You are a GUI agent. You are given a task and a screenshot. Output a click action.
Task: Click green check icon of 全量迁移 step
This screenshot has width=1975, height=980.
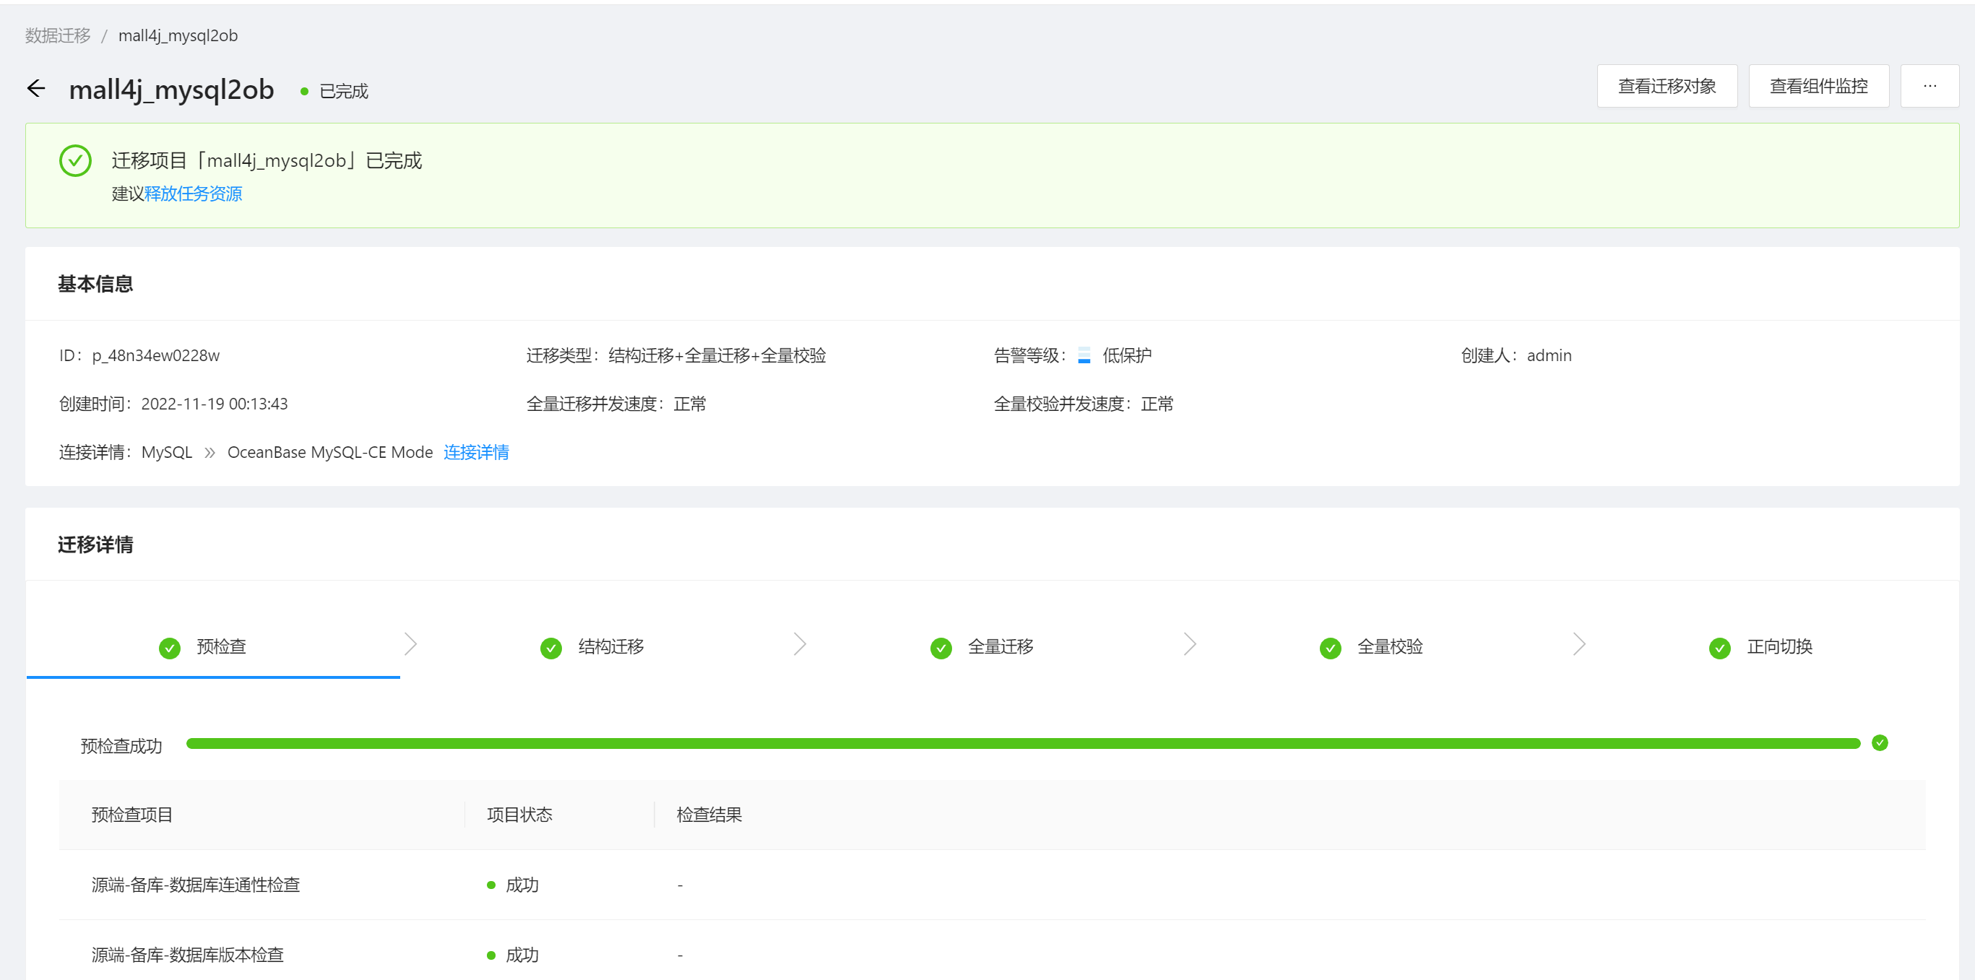pyautogui.click(x=941, y=649)
